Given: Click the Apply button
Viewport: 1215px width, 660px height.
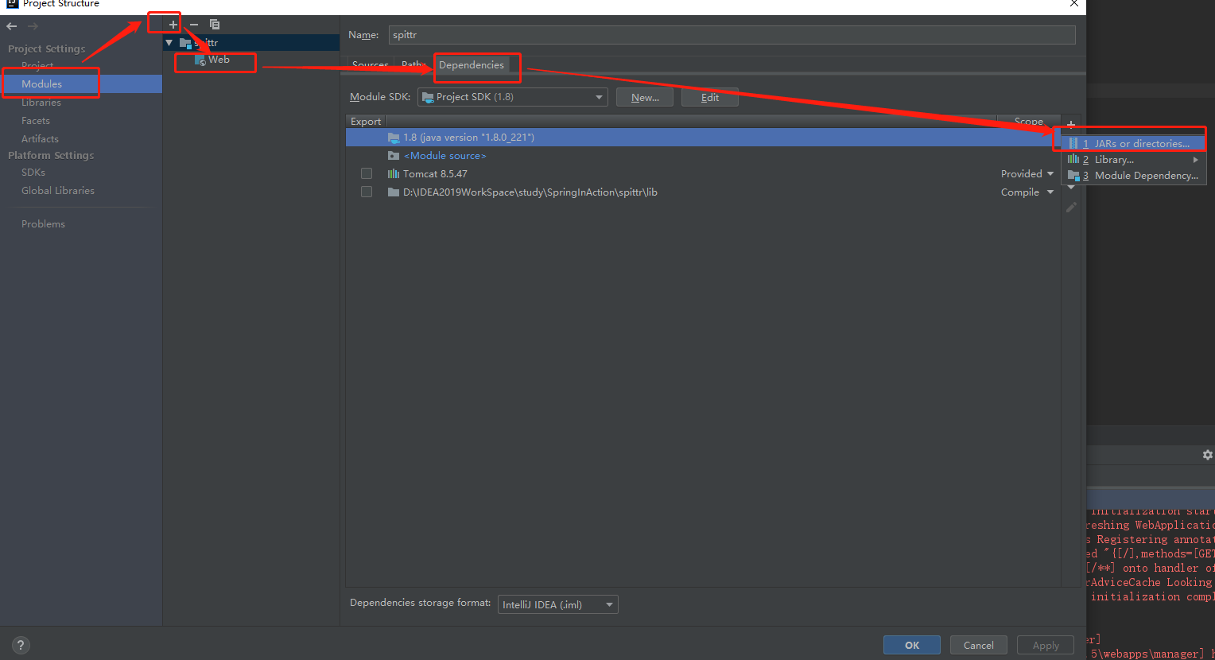Looking at the screenshot, I should [x=1046, y=645].
